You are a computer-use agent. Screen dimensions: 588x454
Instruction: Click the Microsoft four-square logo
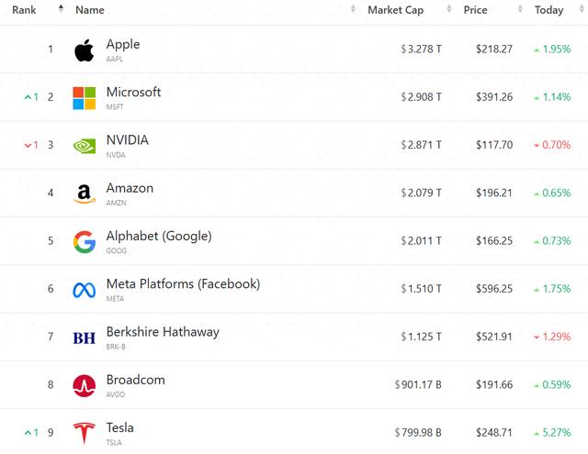tap(84, 98)
